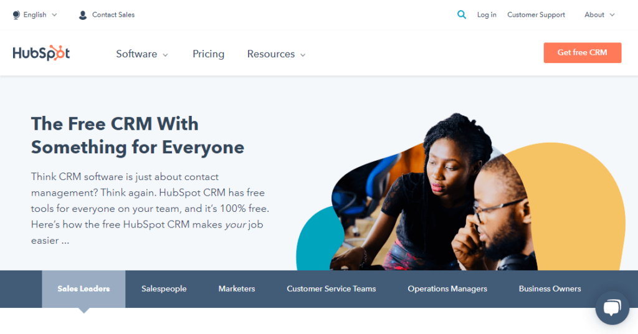Open the chat widget bubble
The image size is (638, 334).
(612, 308)
